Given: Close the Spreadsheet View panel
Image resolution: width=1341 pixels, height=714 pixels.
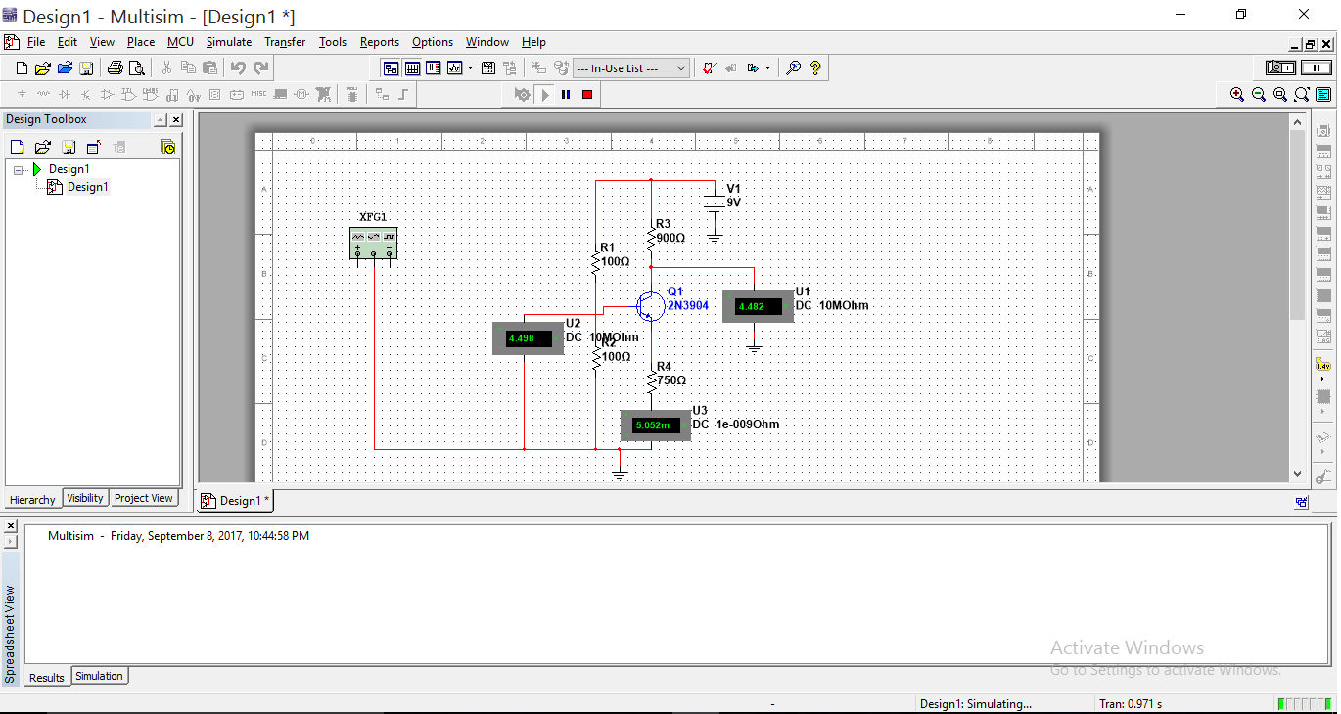Looking at the screenshot, I should (x=11, y=526).
